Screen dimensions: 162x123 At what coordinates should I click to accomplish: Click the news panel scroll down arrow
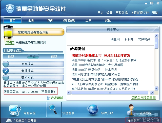pos(156,88)
